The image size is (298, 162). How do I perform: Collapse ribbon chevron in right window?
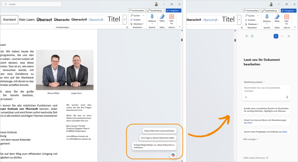295,27
